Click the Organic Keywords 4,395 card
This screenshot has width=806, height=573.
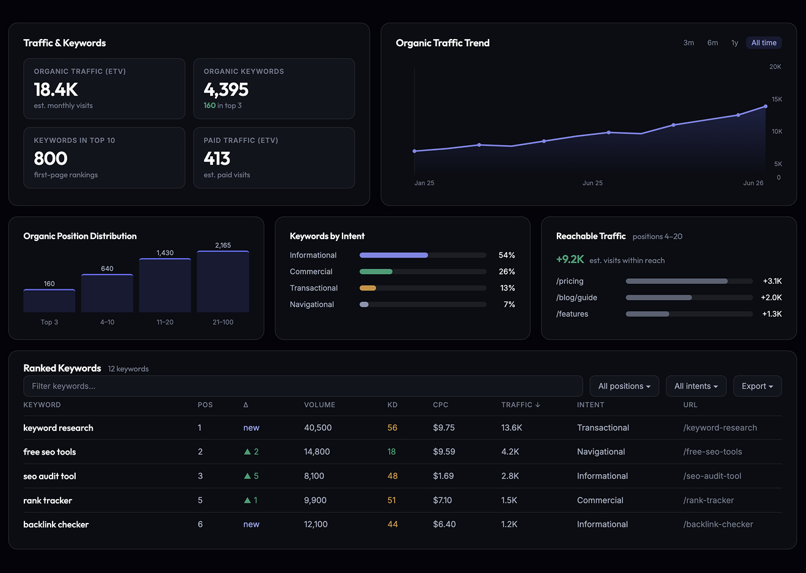[x=274, y=88]
